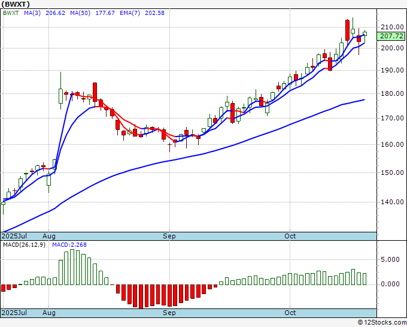Click the Sep label on price chart axis
Image resolution: width=407 pixels, height=327 pixels.
169,237
